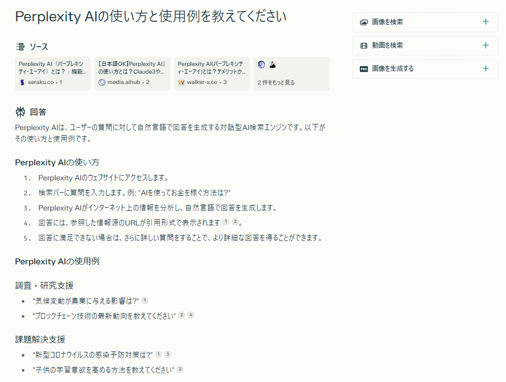Click the 回答 heading text
Viewport: 506px width, 382px height.
[x=38, y=112]
